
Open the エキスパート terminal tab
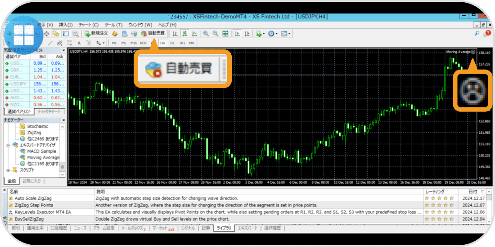247,228
